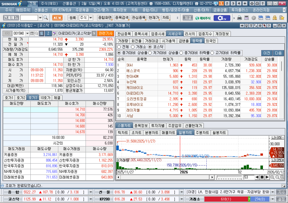
Task: Click the stock search magnifier beside code field
Action: (x=36, y=34)
